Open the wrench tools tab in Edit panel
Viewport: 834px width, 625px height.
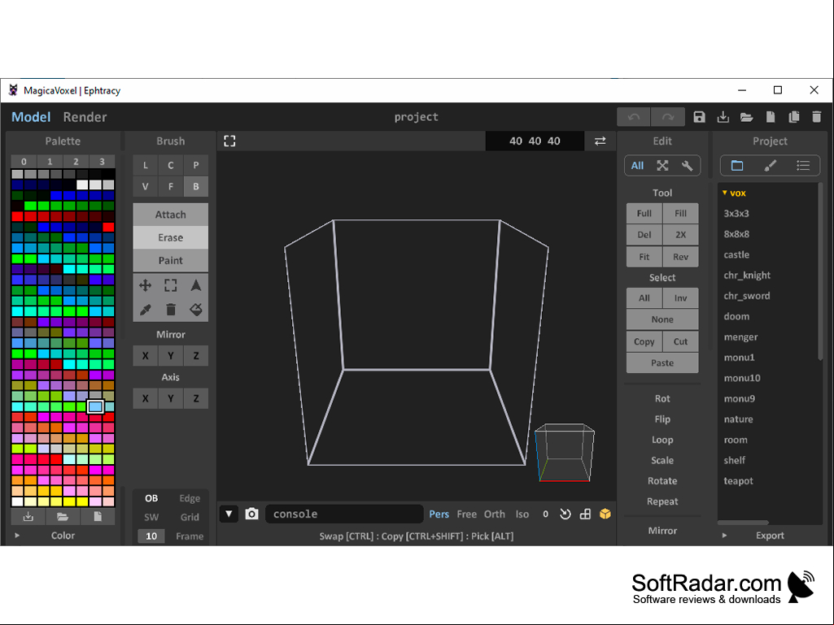(688, 165)
